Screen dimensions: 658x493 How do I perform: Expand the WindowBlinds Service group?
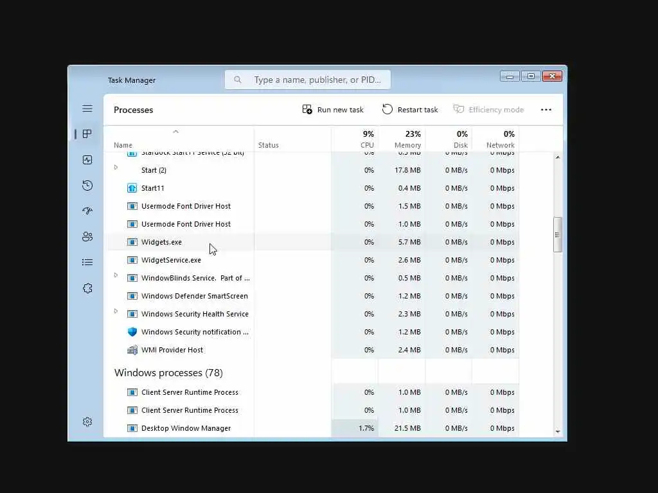(116, 275)
